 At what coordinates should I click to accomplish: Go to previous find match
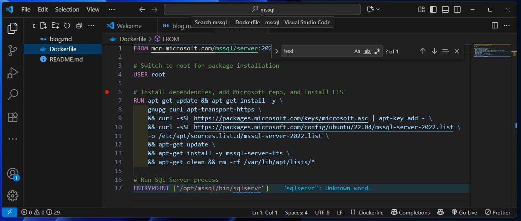(423, 51)
